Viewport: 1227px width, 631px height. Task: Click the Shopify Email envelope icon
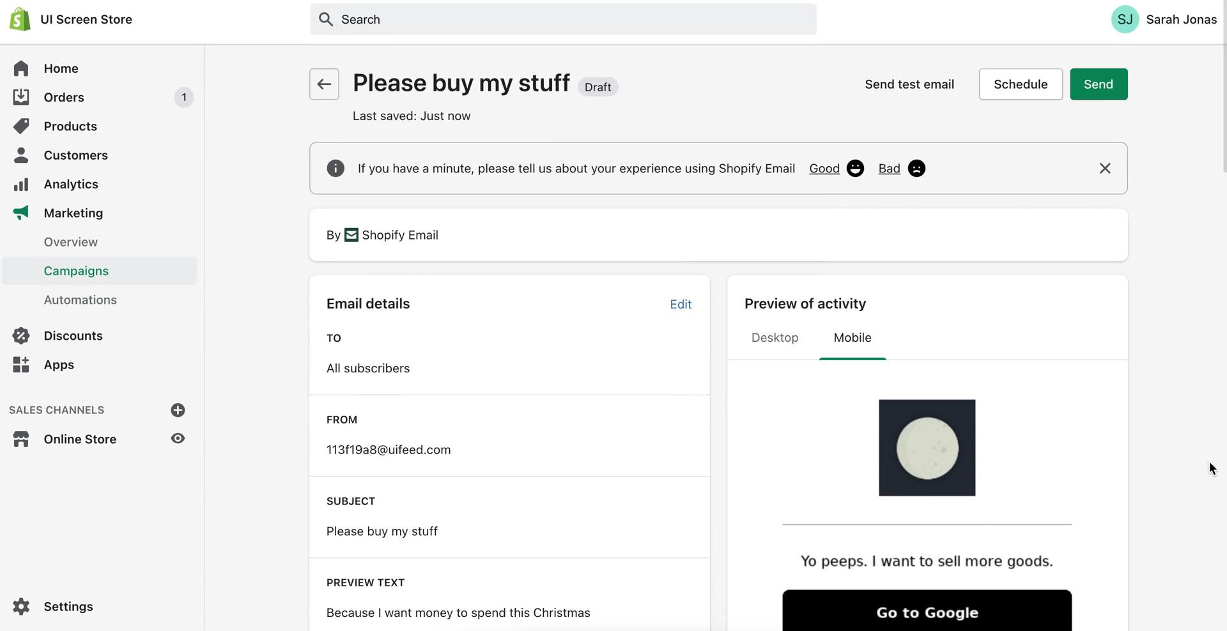351,235
